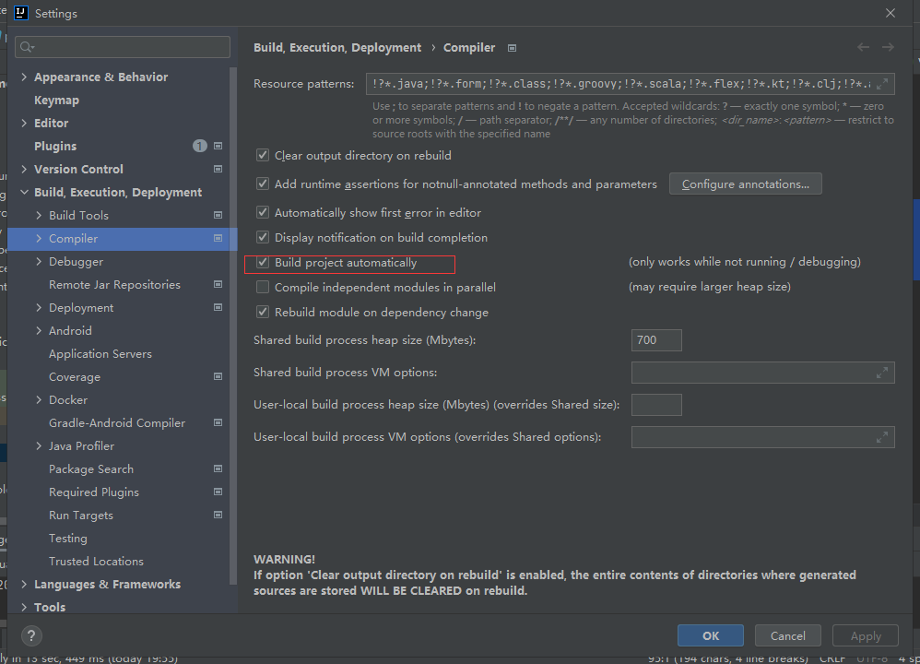Uncheck Build project automatically

263,263
